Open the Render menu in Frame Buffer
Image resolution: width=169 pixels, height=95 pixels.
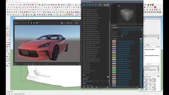click(18, 20)
